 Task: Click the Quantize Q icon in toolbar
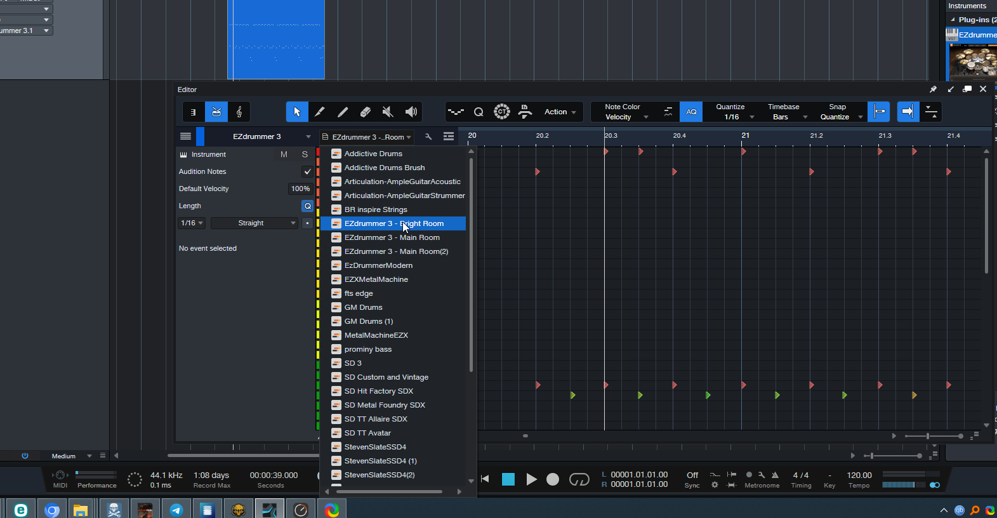(x=479, y=112)
